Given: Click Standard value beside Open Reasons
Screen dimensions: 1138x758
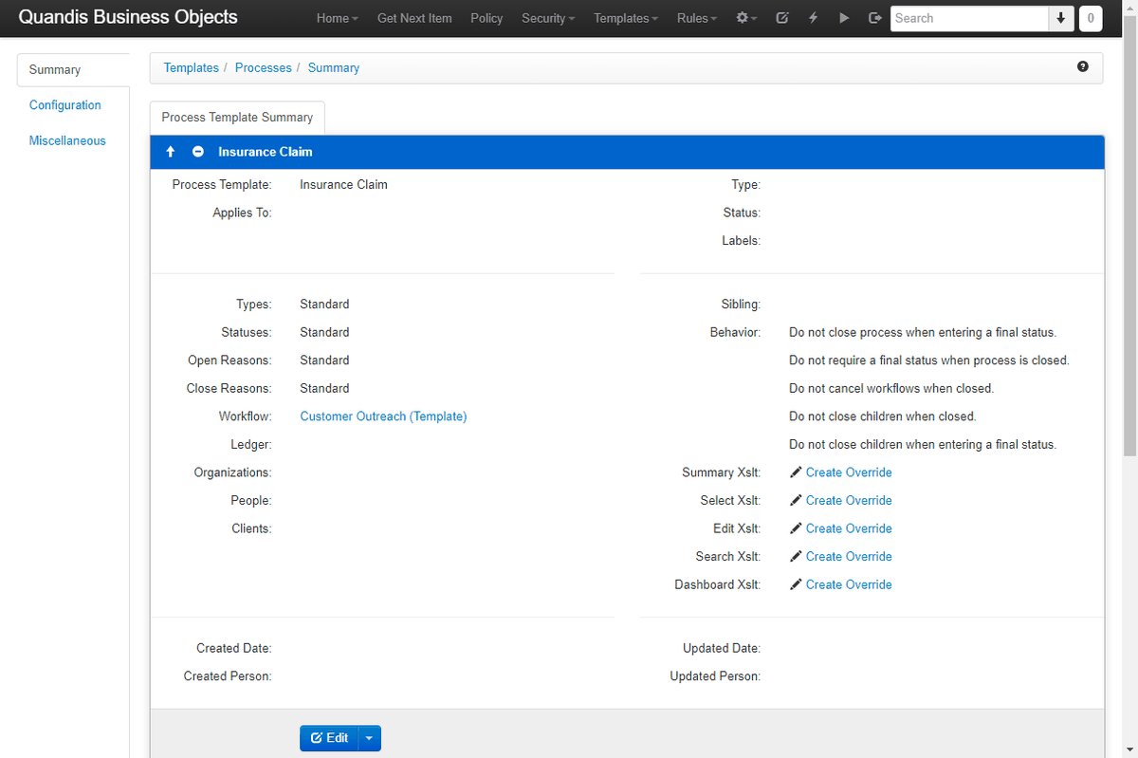Looking at the screenshot, I should click(x=324, y=361).
